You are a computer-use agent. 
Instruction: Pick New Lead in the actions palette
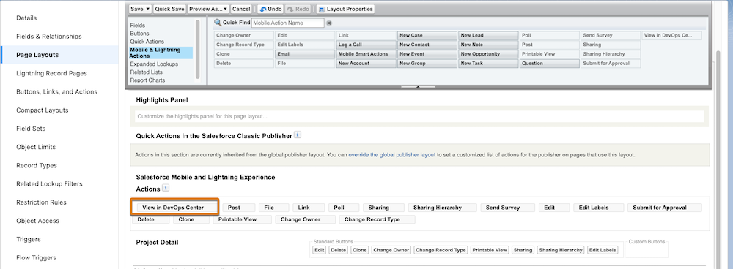coord(488,35)
